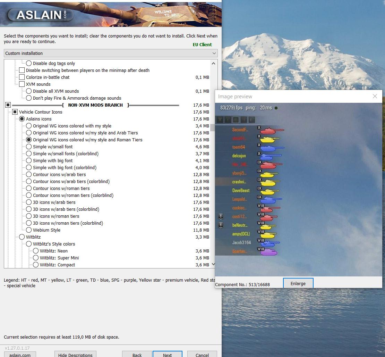Screen dimensions: 385x357
Task: Select Original WG icons with Roman Tiers
Action: pyautogui.click(x=29, y=140)
